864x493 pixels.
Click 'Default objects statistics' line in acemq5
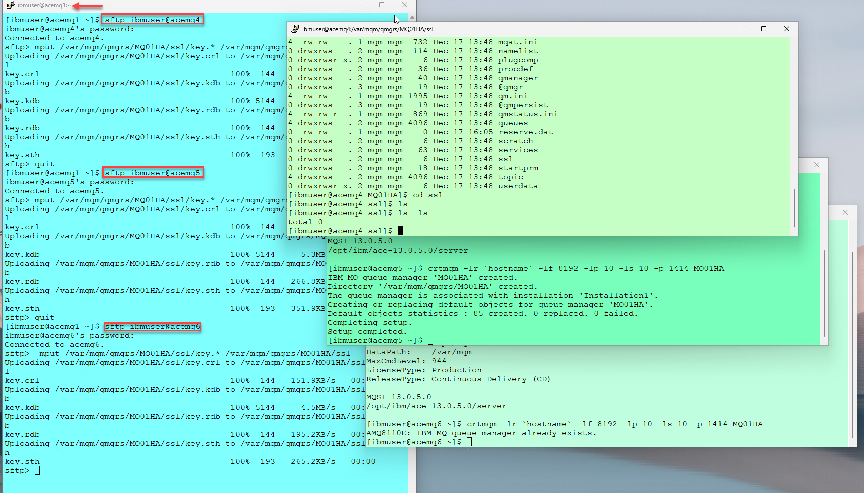[483, 313]
